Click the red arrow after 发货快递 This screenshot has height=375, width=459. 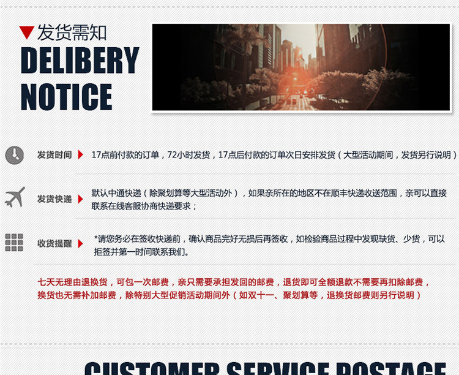point(80,199)
